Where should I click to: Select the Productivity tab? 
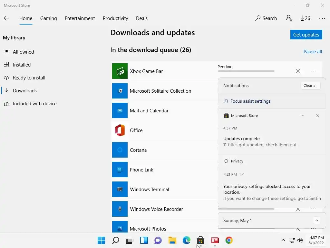115,18
